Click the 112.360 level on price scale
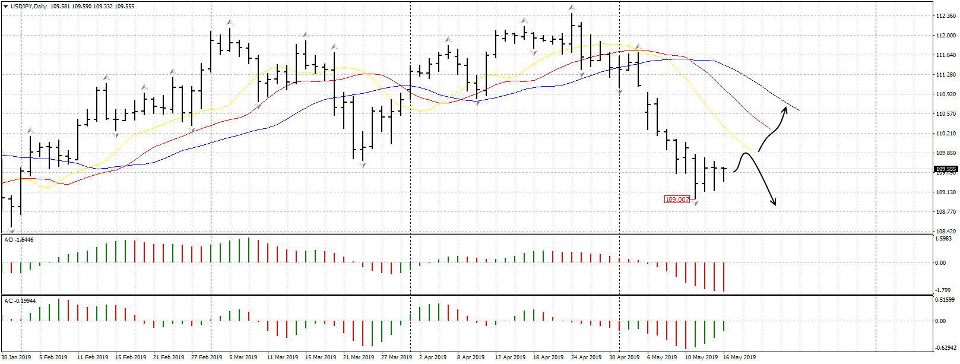 tap(945, 16)
